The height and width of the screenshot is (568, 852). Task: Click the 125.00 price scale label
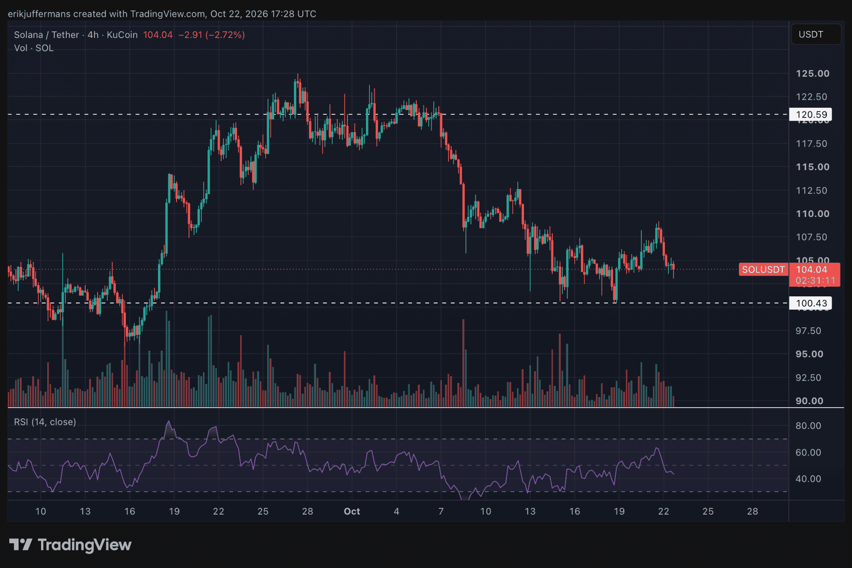(812, 74)
